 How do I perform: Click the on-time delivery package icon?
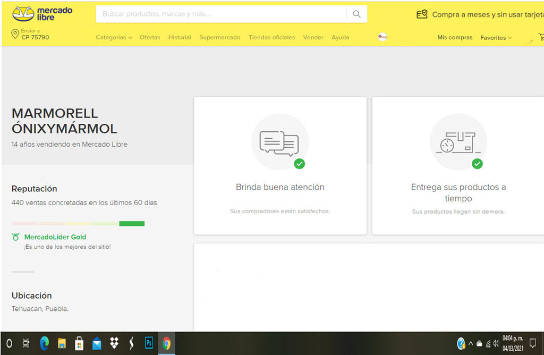coord(458,142)
